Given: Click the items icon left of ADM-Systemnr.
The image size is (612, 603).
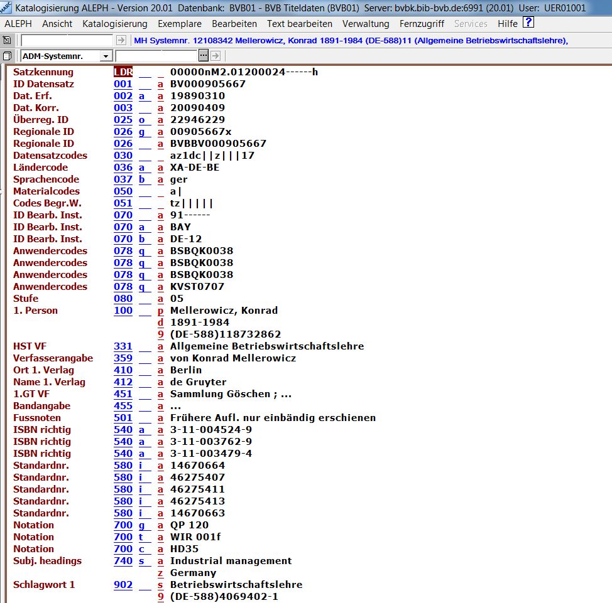Looking at the screenshot, I should click(7, 56).
